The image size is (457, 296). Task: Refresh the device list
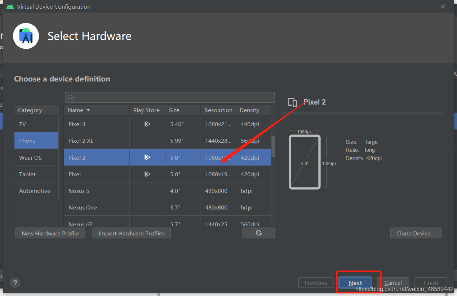coord(258,233)
